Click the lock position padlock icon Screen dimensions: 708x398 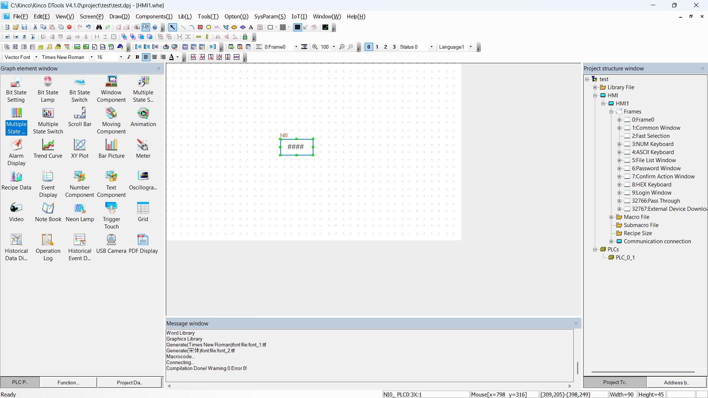coord(245,37)
